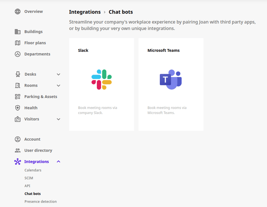Click the purple Integrations network icon
The width and height of the screenshot is (267, 207).
[x=18, y=162]
